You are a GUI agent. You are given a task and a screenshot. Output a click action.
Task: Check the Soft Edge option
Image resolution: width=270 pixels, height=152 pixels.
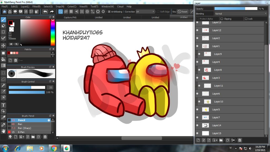[158, 12]
